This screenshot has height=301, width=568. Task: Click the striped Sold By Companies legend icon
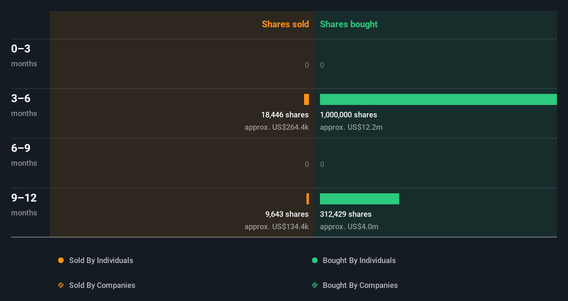(x=61, y=285)
